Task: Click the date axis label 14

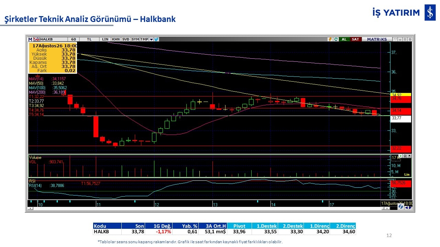Action: [273, 205]
